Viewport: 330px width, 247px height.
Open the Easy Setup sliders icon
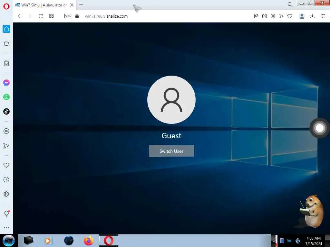pyautogui.click(x=323, y=16)
